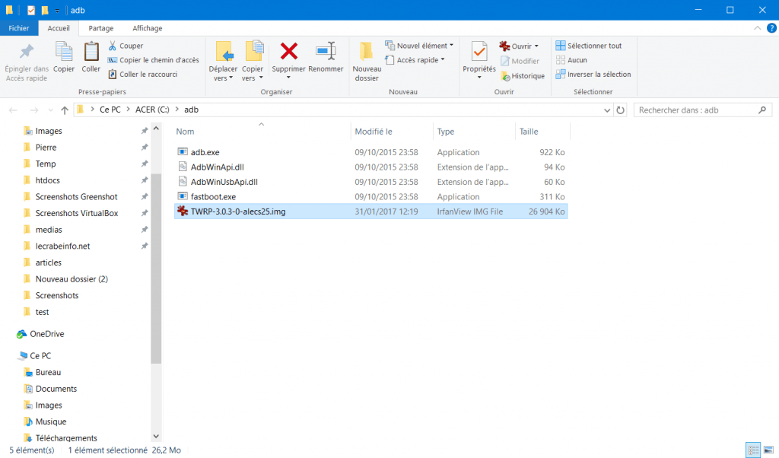Image resolution: width=779 pixels, height=458 pixels.
Task: Select the Ce PC tree node
Action: coord(40,355)
